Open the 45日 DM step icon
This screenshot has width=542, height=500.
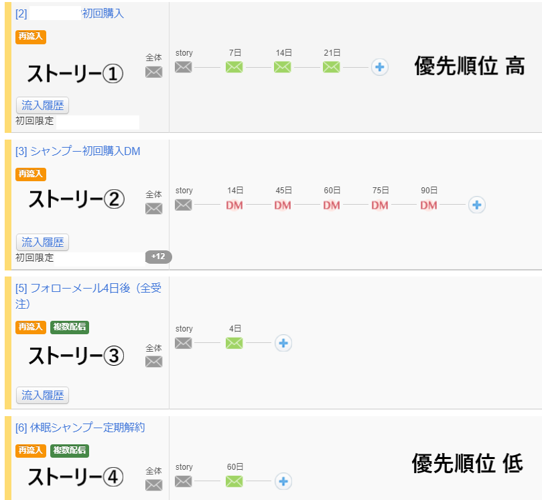[x=283, y=205]
